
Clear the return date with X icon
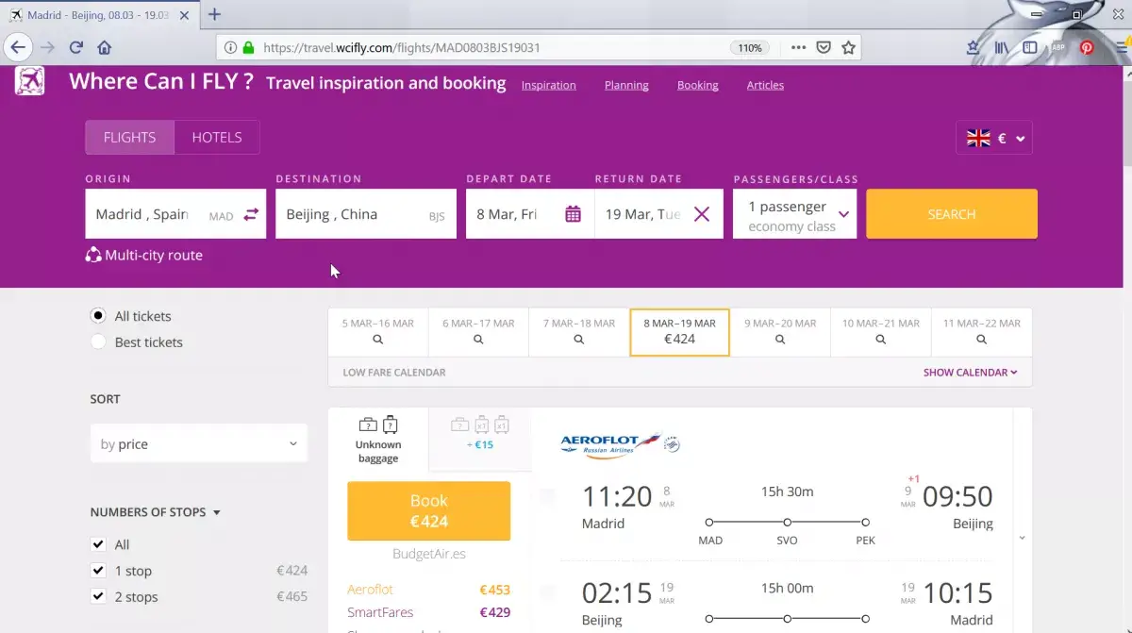702,214
